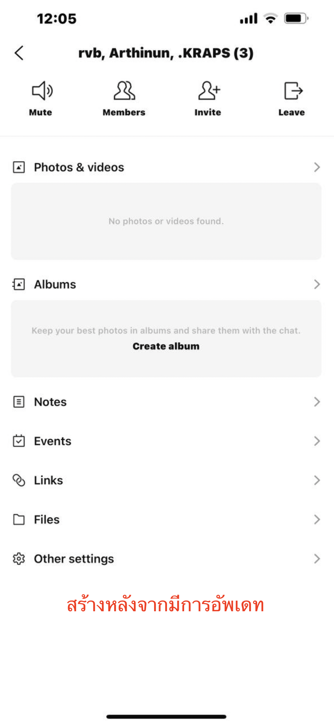The width and height of the screenshot is (334, 725).
Task: Tap the Files folder icon
Action: click(19, 520)
